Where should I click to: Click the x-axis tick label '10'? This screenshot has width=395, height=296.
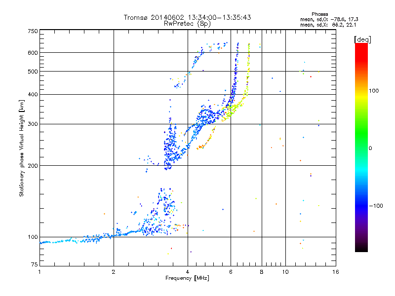(x=285, y=272)
